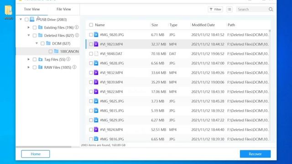Click the video icon of #VI_9832.MP4
Screen dimensions: 292x164
click(x=96, y=72)
